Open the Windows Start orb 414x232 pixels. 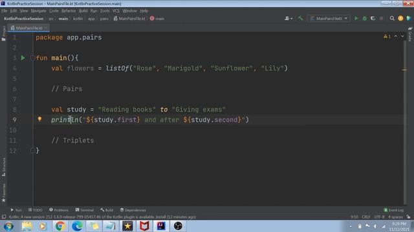(8, 226)
